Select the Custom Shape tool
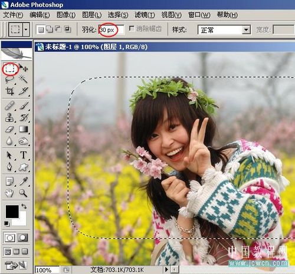The width and height of the screenshot is (295, 274). 24,167
